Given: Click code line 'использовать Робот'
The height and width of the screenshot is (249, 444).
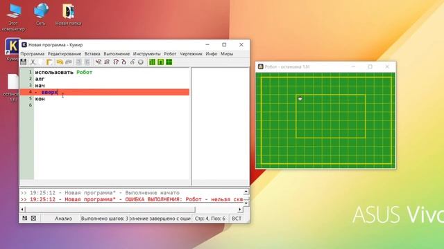Looking at the screenshot, I should pyautogui.click(x=64, y=72).
